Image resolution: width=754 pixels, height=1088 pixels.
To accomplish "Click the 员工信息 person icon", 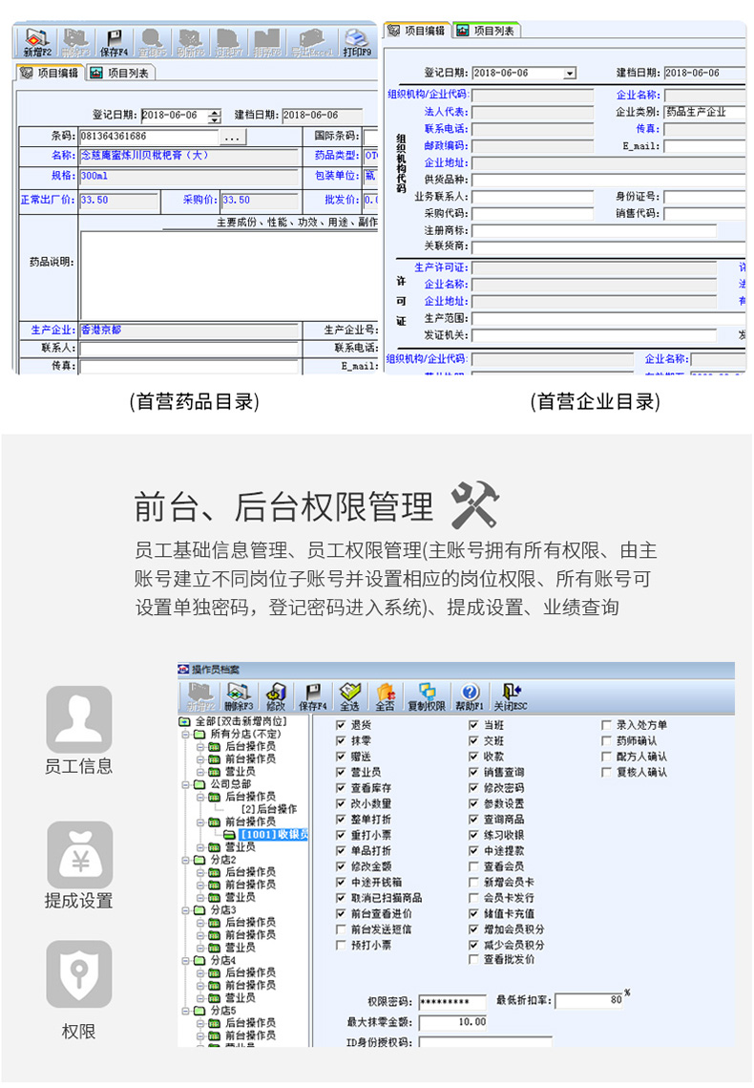I will coord(79,719).
